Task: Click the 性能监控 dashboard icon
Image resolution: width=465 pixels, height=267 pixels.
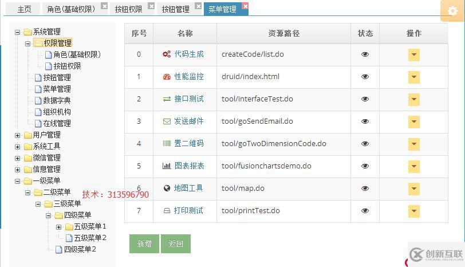Action: 167,77
